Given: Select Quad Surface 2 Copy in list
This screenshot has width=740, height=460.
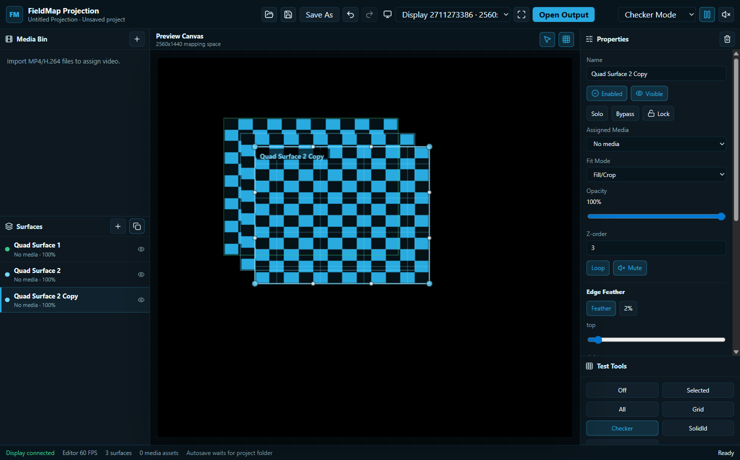Looking at the screenshot, I should coord(75,300).
